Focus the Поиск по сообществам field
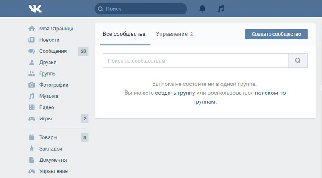322x178 pixels. pyautogui.click(x=196, y=60)
